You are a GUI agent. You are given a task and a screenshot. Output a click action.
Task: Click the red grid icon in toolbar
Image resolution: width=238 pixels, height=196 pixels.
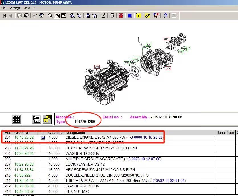click(x=121, y=15)
